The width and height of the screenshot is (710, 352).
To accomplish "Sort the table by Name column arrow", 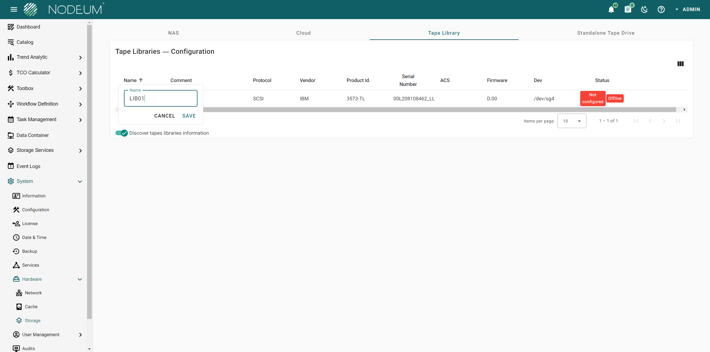I will 141,80.
